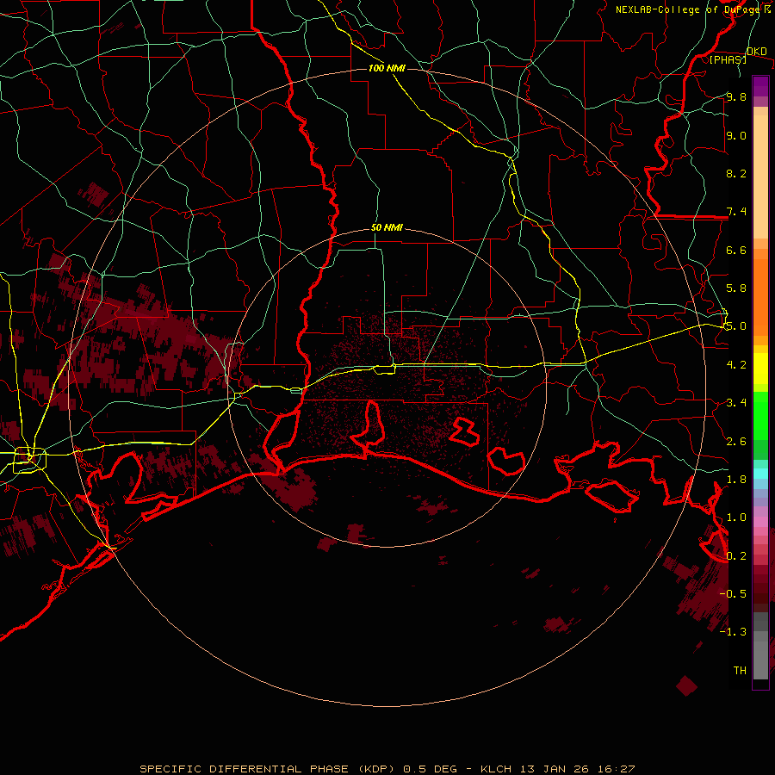
Task: Pick the purple top segment of the color bar
Action: (x=760, y=86)
